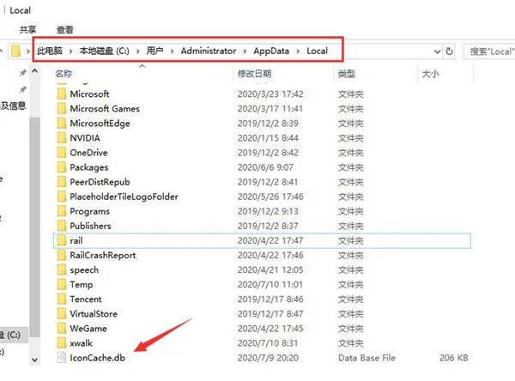Viewport: 515px width, 381px height.
Task: Select the Packages folder icon
Action: point(62,167)
